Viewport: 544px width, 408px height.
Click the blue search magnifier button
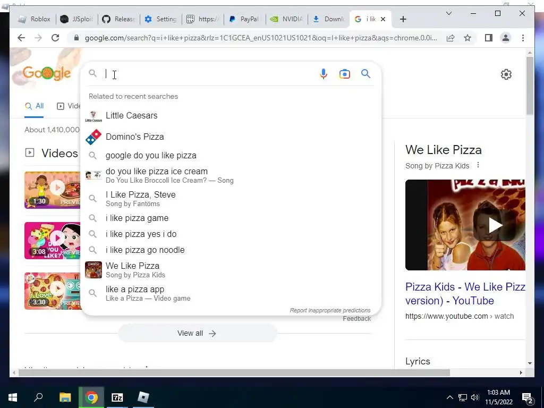point(365,73)
